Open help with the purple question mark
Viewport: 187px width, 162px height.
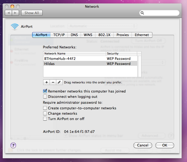(13, 145)
